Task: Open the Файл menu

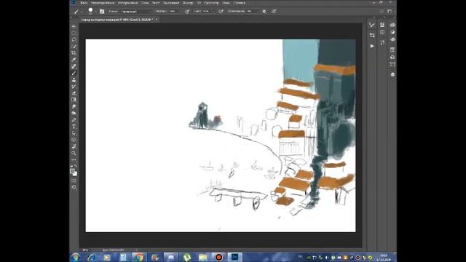Action: click(84, 3)
